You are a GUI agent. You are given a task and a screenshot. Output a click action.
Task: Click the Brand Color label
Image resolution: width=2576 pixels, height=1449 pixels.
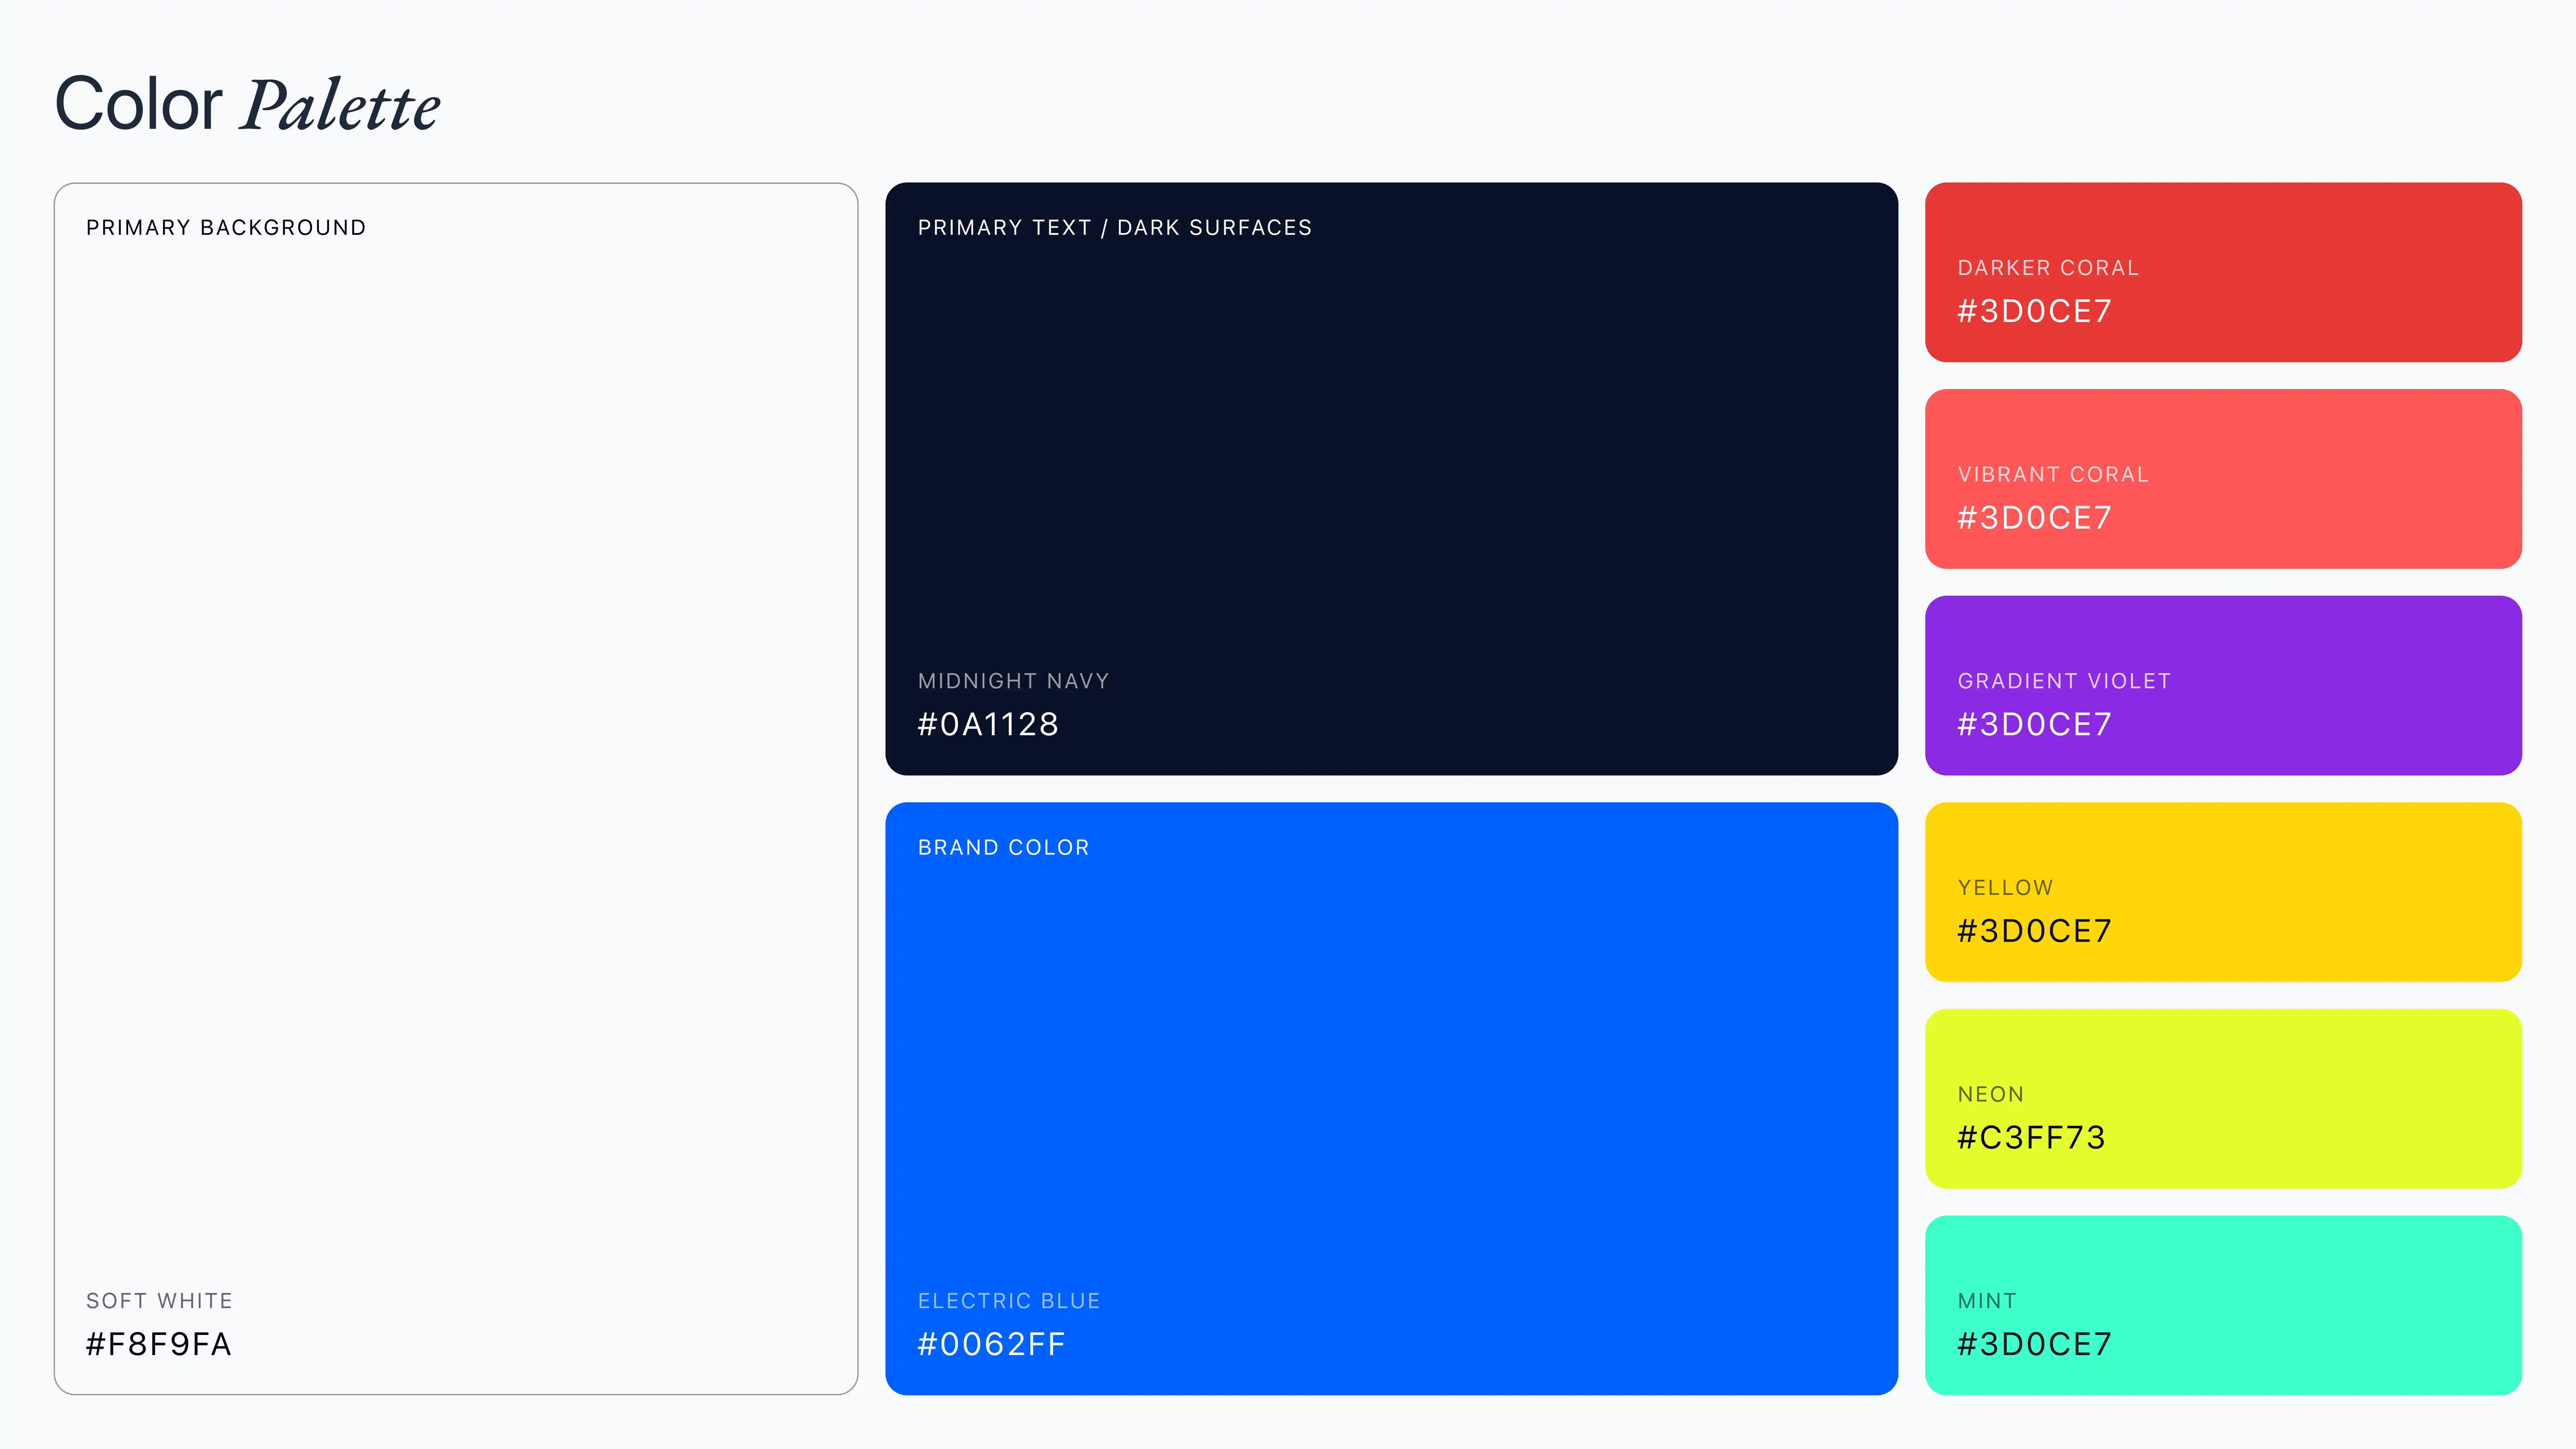click(x=1003, y=848)
